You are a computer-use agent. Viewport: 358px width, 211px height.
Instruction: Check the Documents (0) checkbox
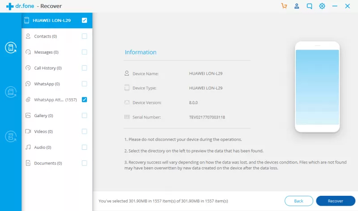click(x=85, y=163)
